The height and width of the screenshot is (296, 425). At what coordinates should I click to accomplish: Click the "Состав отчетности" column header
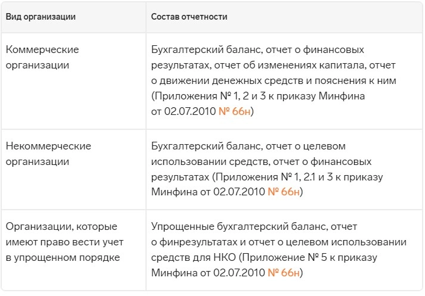(189, 17)
